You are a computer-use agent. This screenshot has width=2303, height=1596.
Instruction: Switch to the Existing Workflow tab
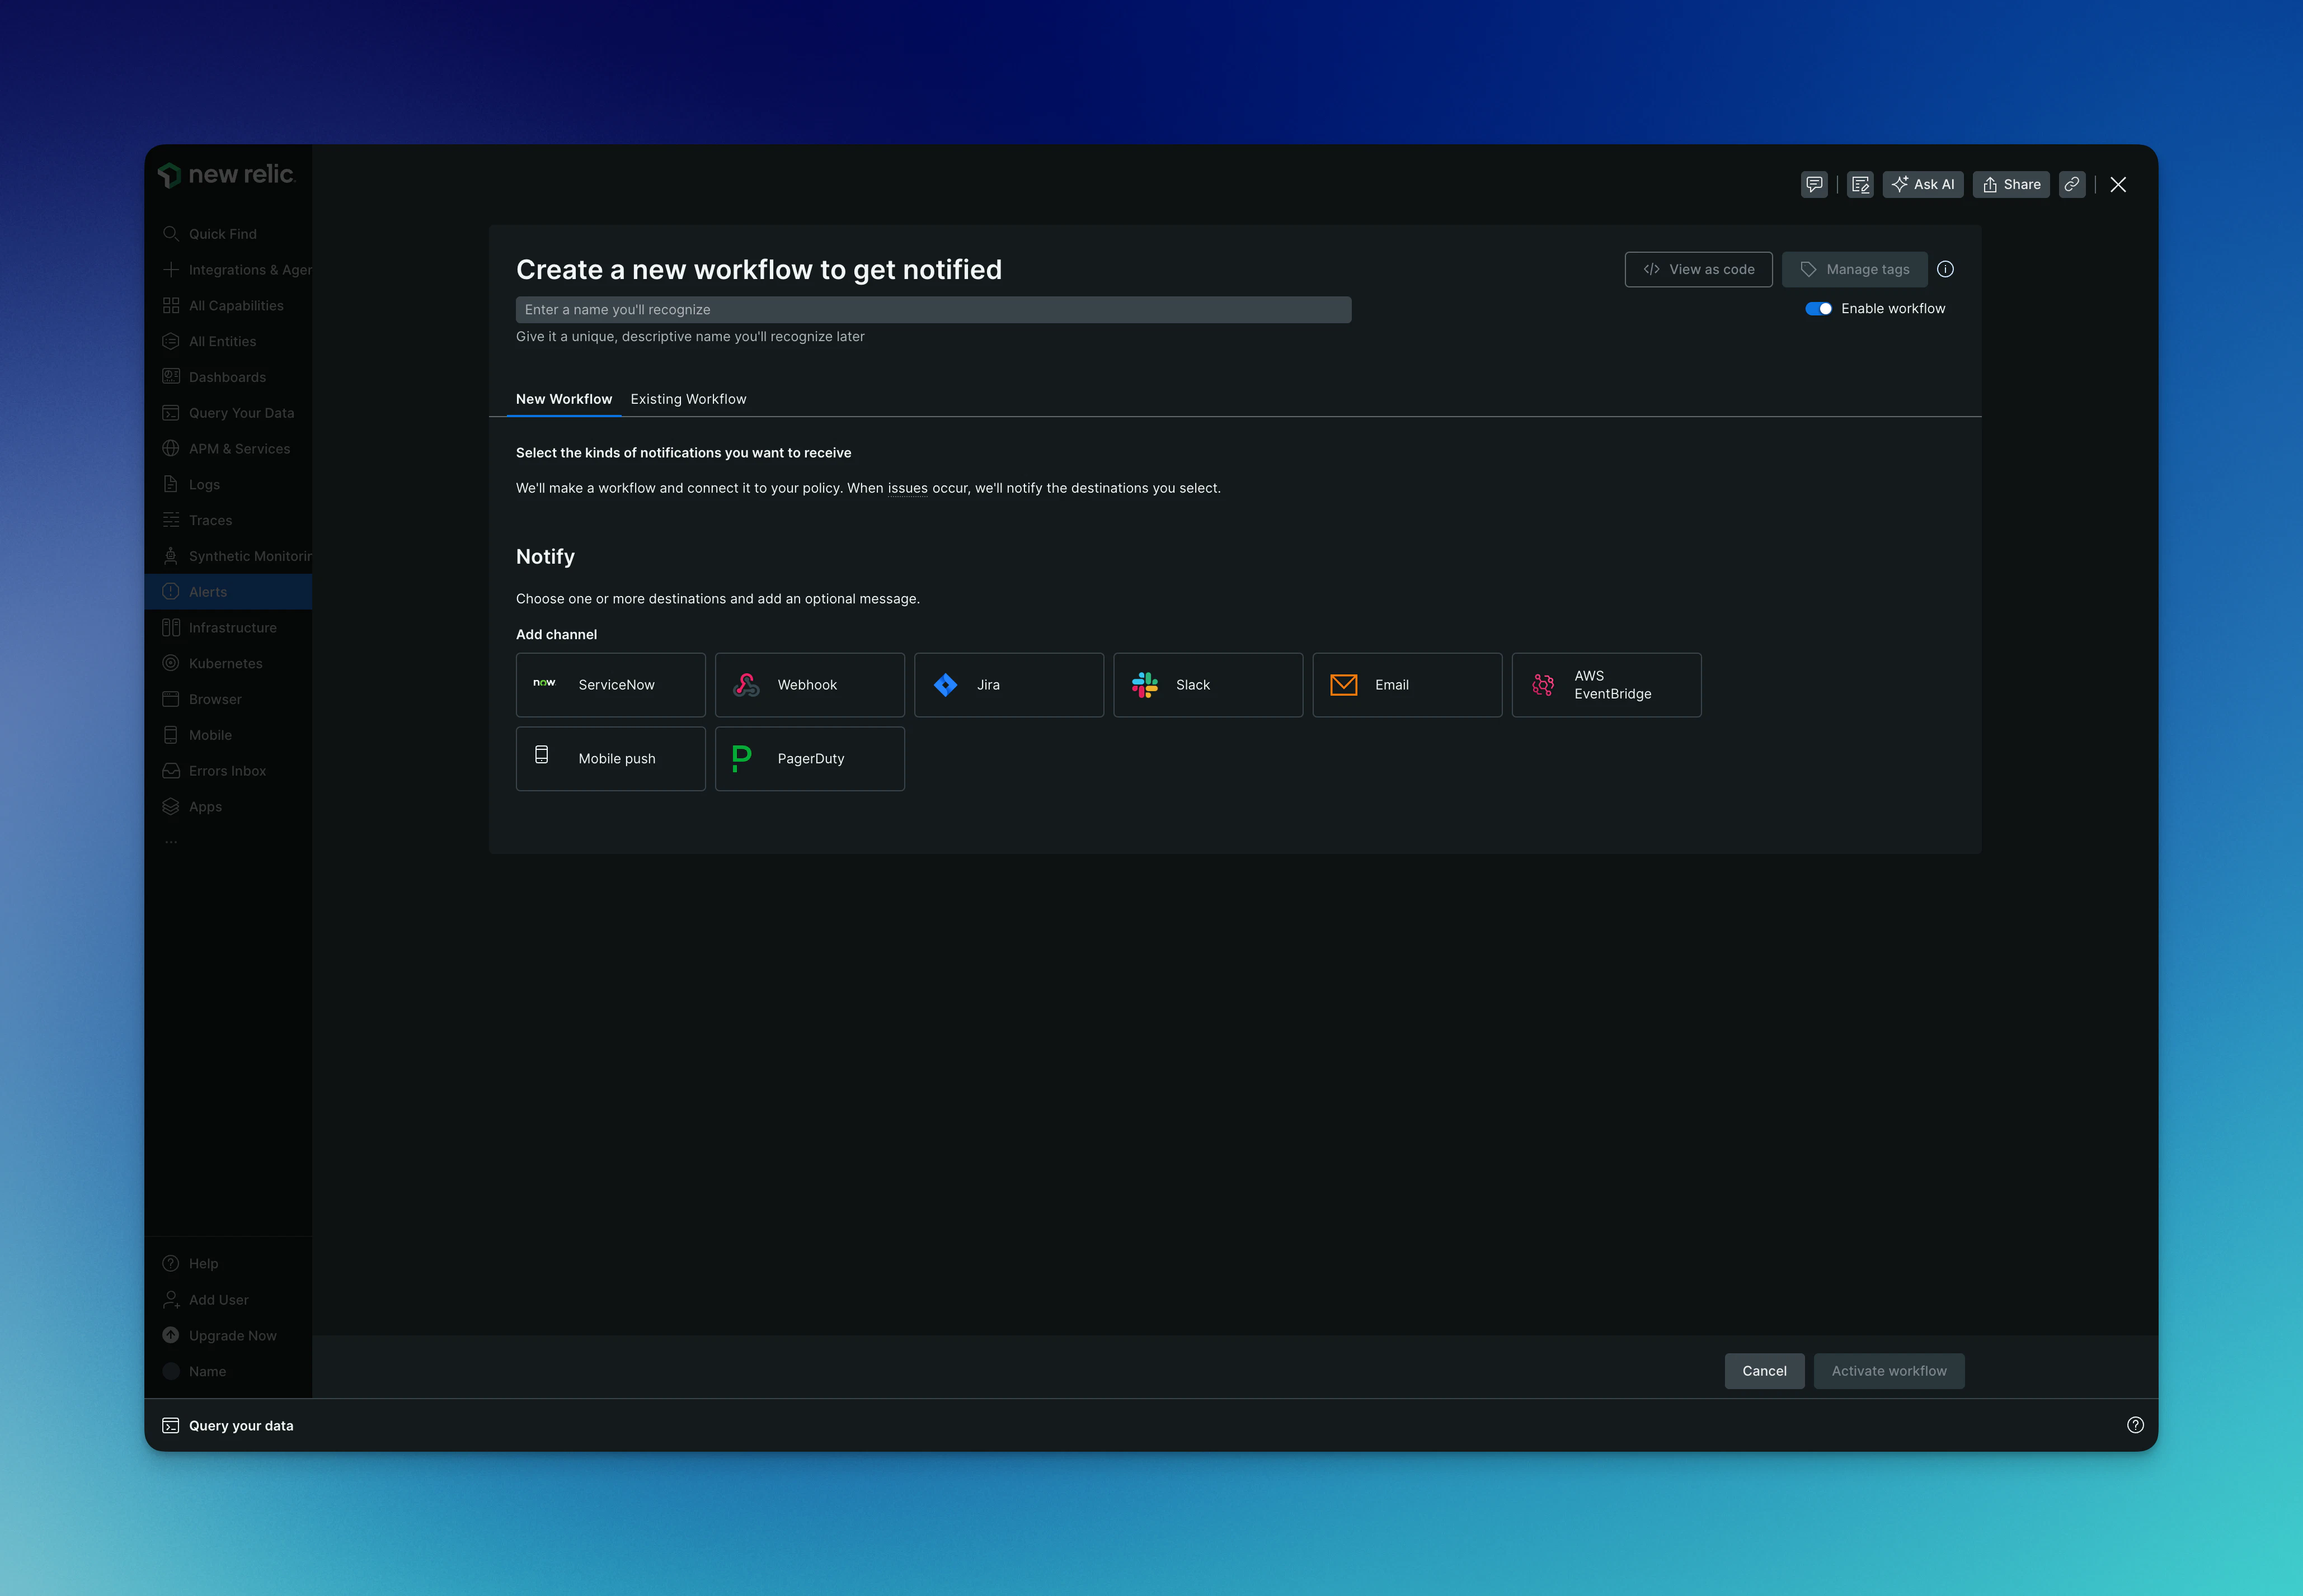pyautogui.click(x=688, y=399)
